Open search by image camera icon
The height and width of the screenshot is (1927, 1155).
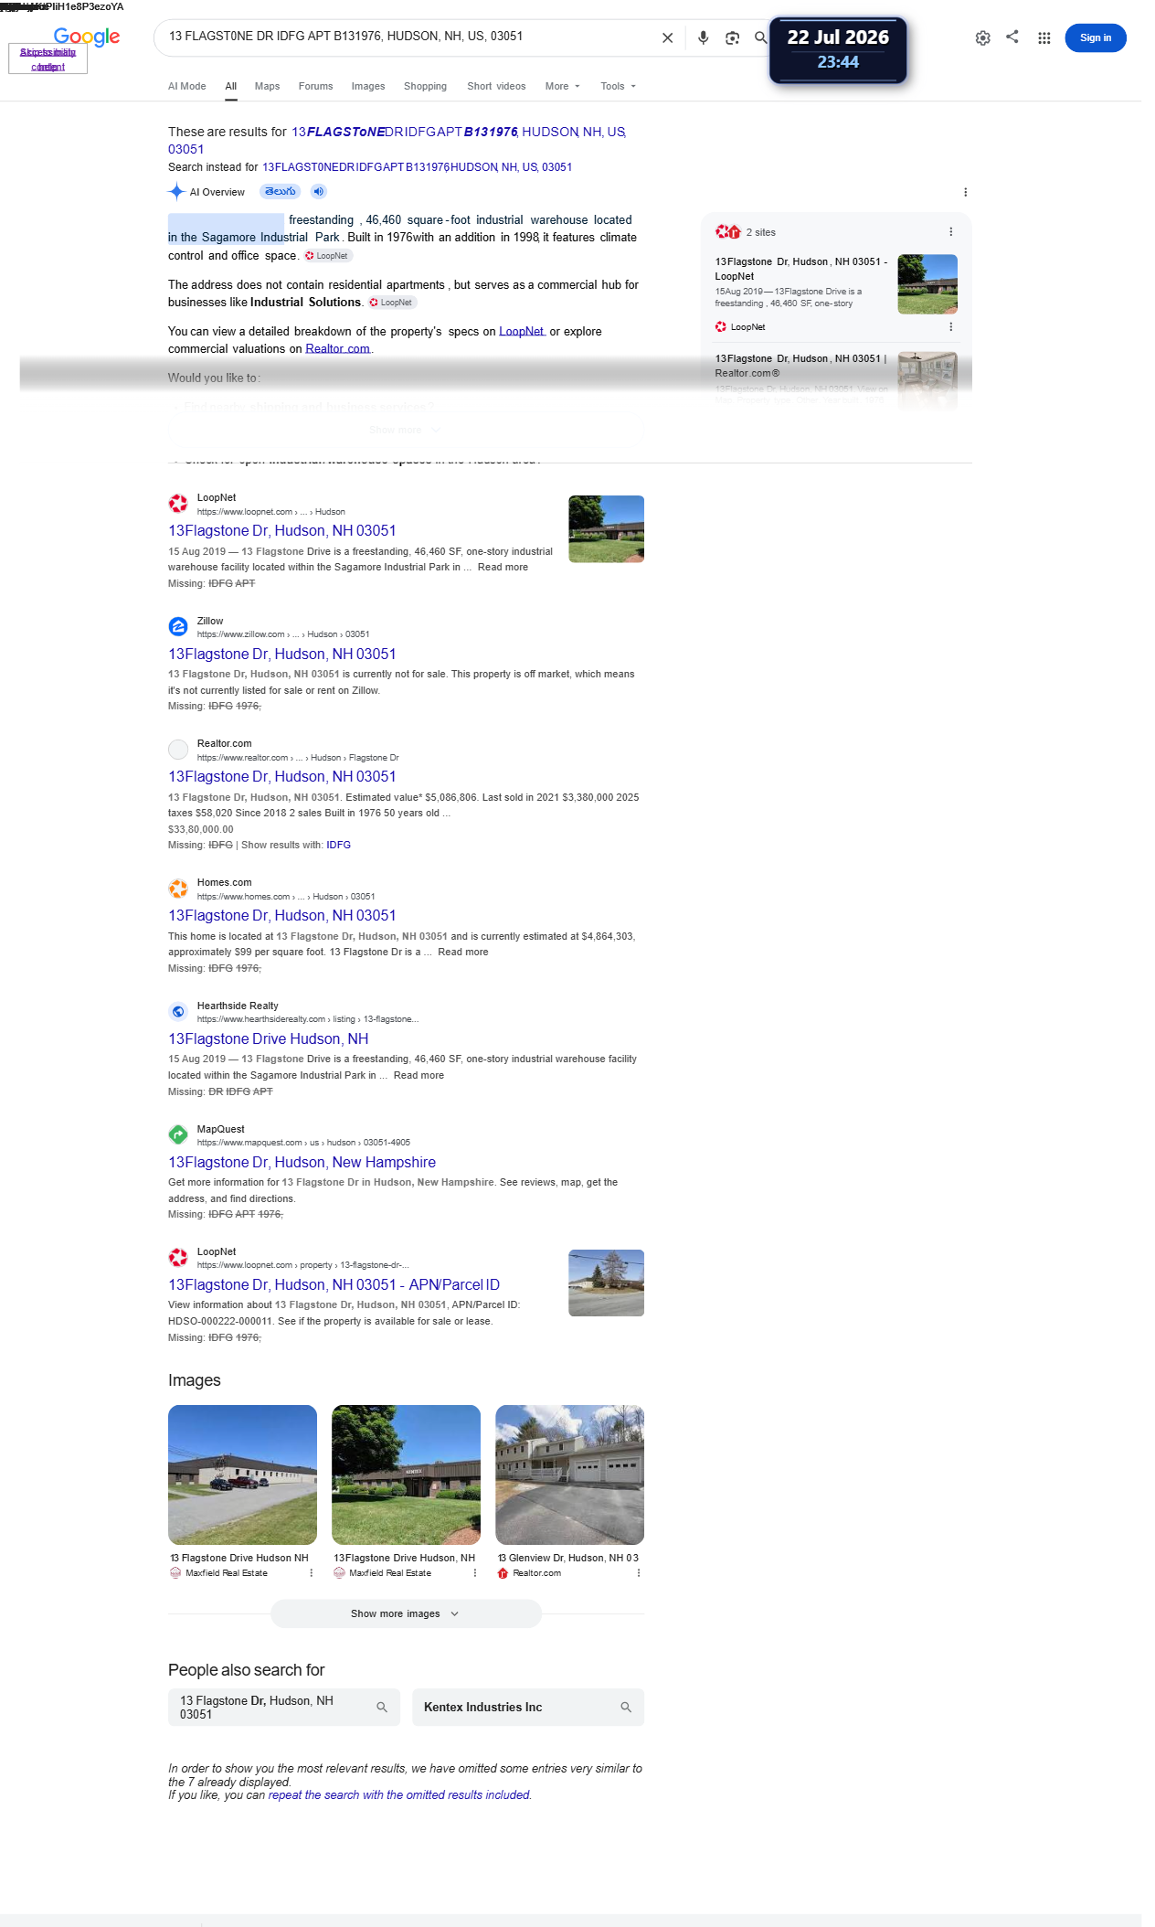click(732, 37)
